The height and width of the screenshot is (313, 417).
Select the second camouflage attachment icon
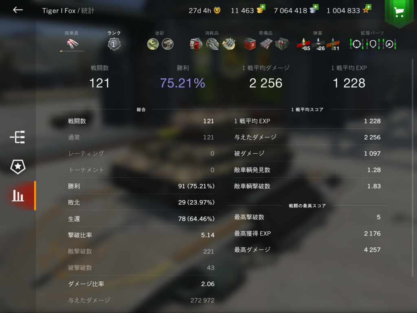(167, 44)
